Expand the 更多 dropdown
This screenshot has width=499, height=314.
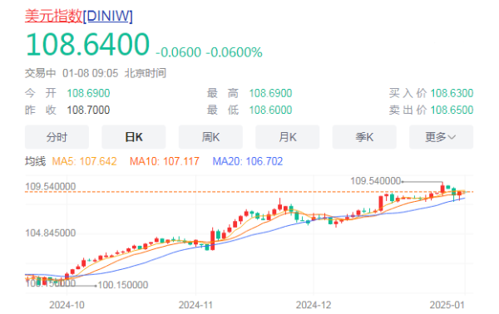coord(441,137)
